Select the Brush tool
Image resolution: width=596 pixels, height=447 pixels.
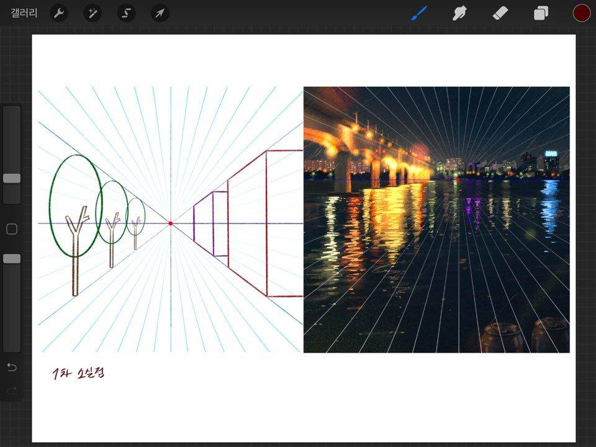click(419, 13)
